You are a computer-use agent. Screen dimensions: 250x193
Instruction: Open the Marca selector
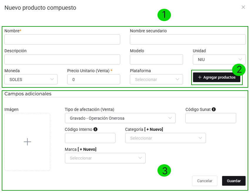pos(105,158)
